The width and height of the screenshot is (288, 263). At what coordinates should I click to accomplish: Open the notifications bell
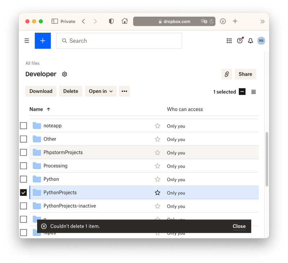251,41
